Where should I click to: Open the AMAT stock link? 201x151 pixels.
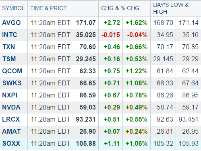point(11,131)
